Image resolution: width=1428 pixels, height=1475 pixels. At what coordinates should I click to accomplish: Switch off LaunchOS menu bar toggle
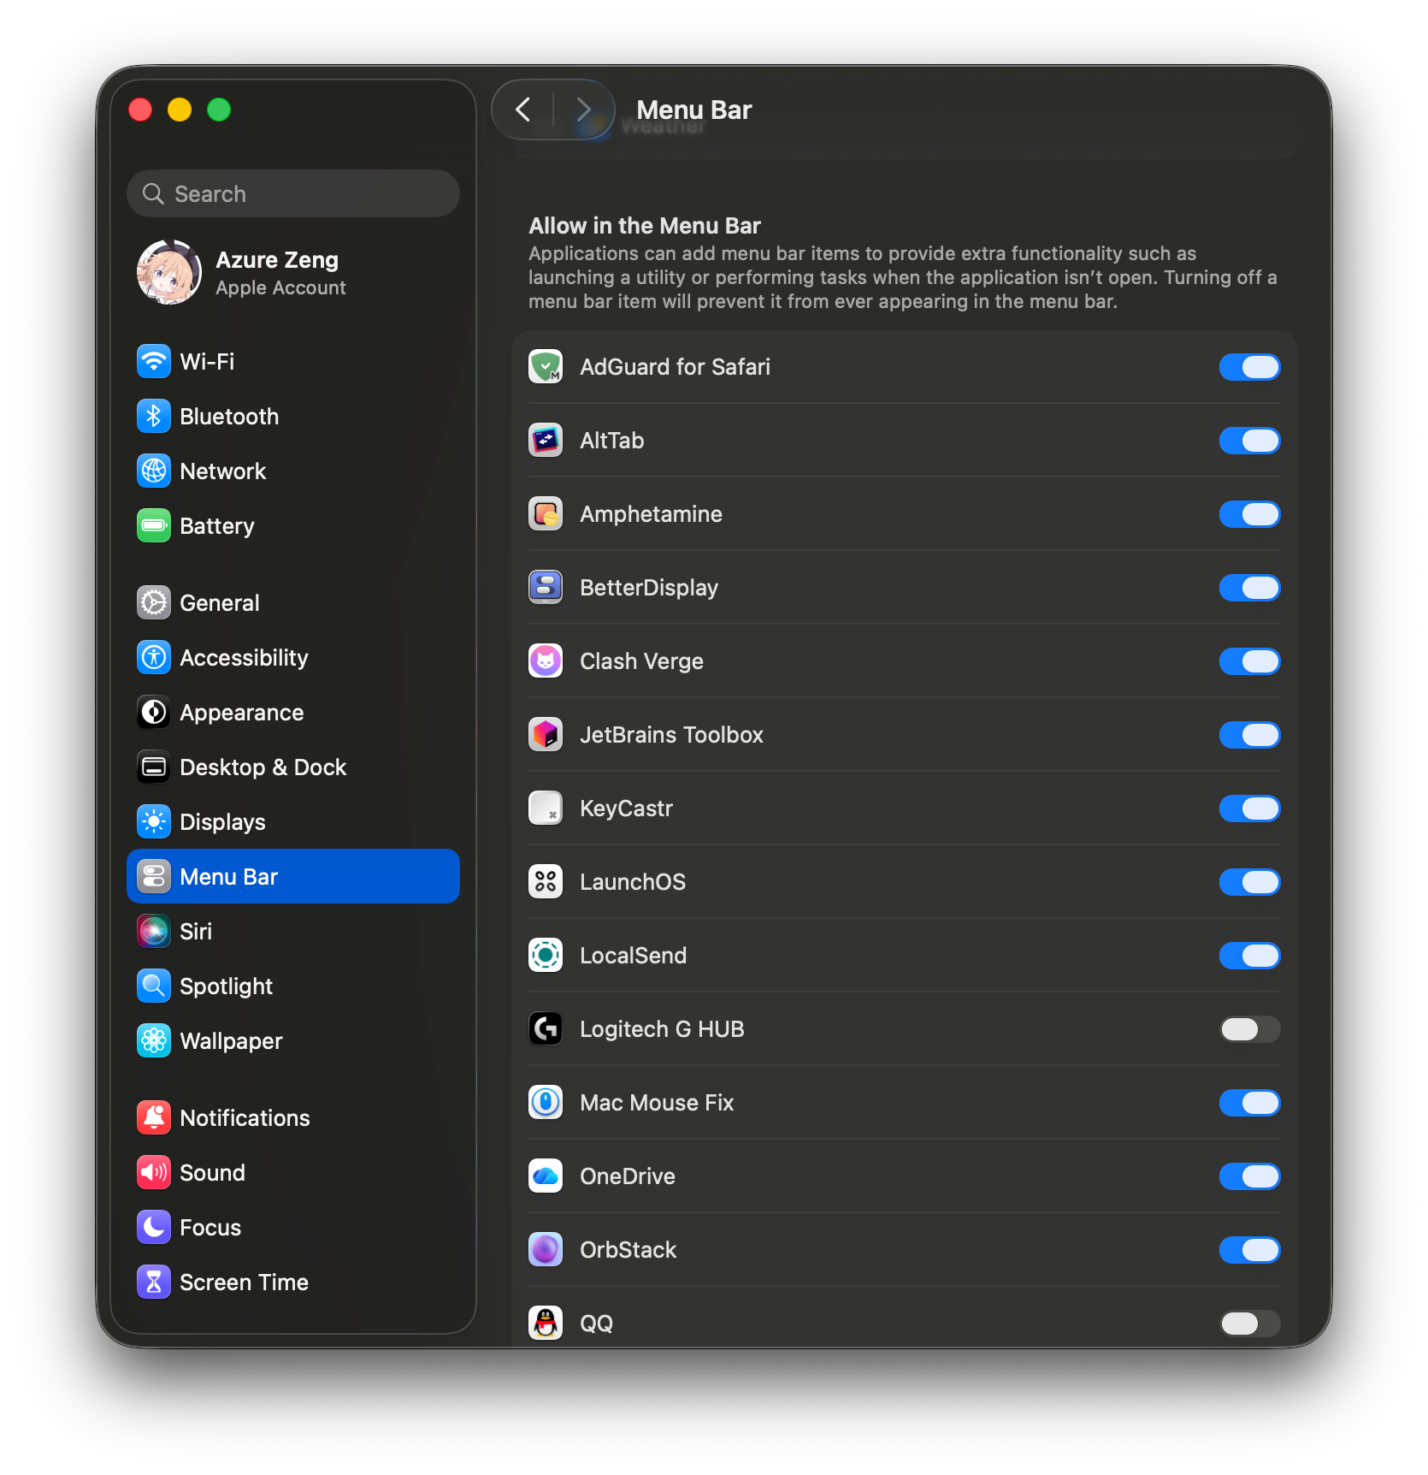(1249, 882)
